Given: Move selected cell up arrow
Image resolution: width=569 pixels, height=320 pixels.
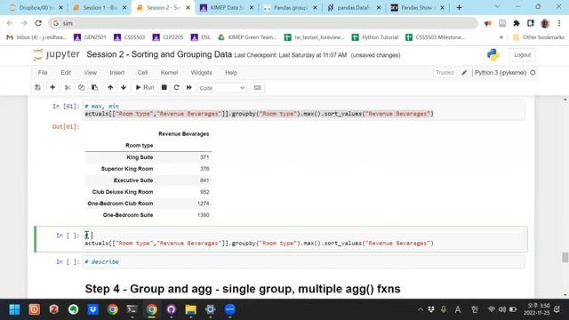Looking at the screenshot, I should (110, 88).
